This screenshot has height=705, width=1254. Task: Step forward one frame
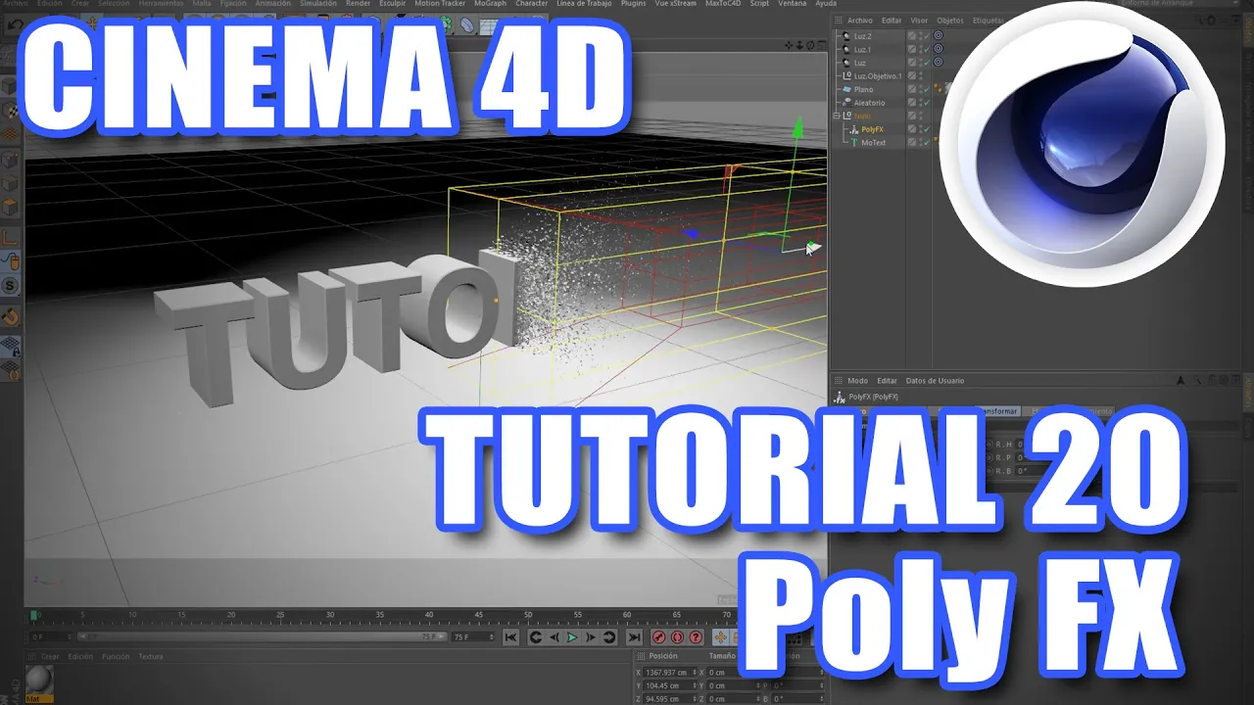coord(591,637)
